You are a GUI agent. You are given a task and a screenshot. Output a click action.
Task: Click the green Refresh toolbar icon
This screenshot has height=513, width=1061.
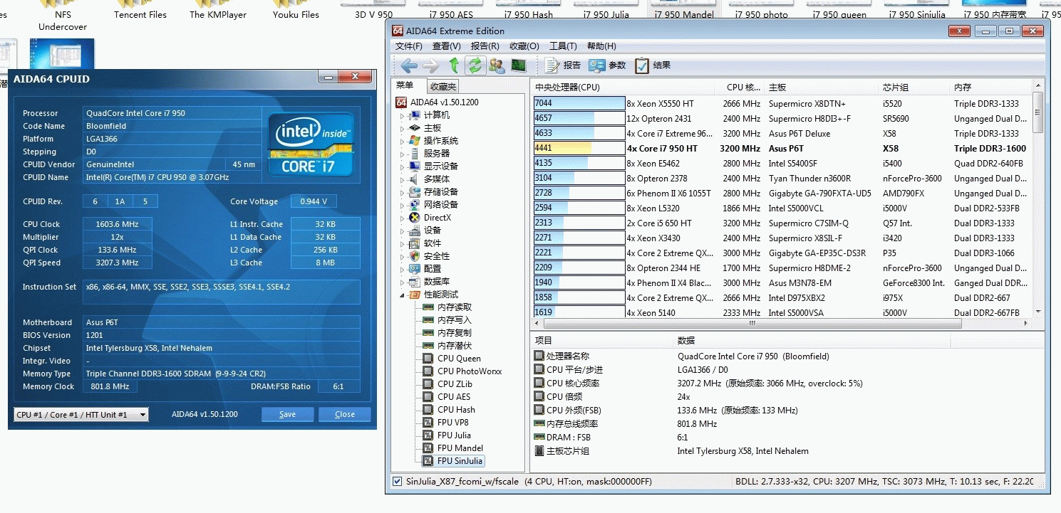point(474,65)
